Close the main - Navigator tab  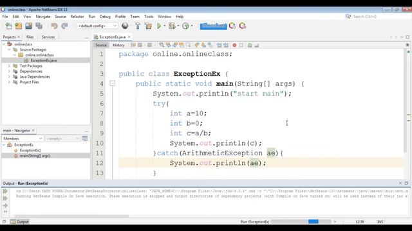[33, 130]
